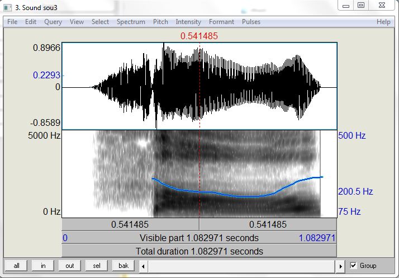This screenshot has width=399, height=278.
Task: Click the 75 Hz pitch floor label
Action: 349,211
